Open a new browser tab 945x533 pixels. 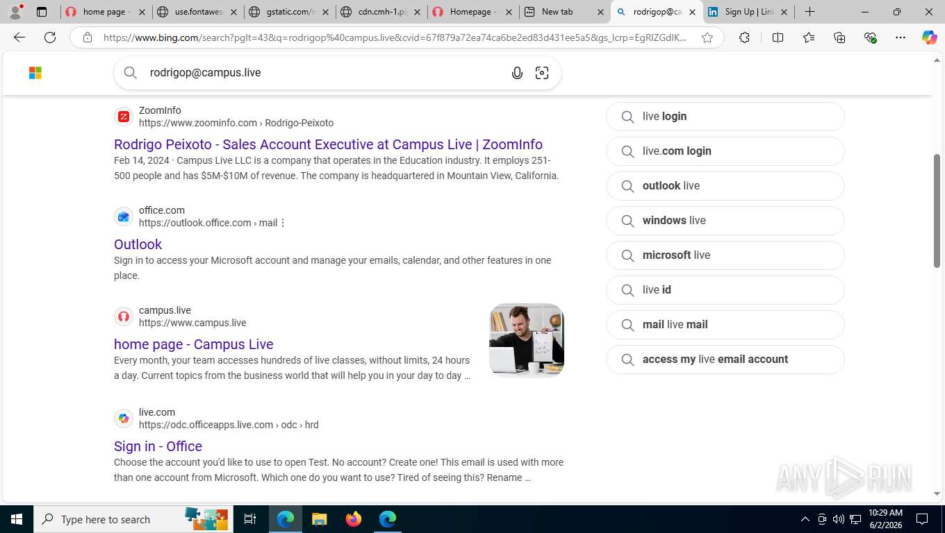point(810,12)
